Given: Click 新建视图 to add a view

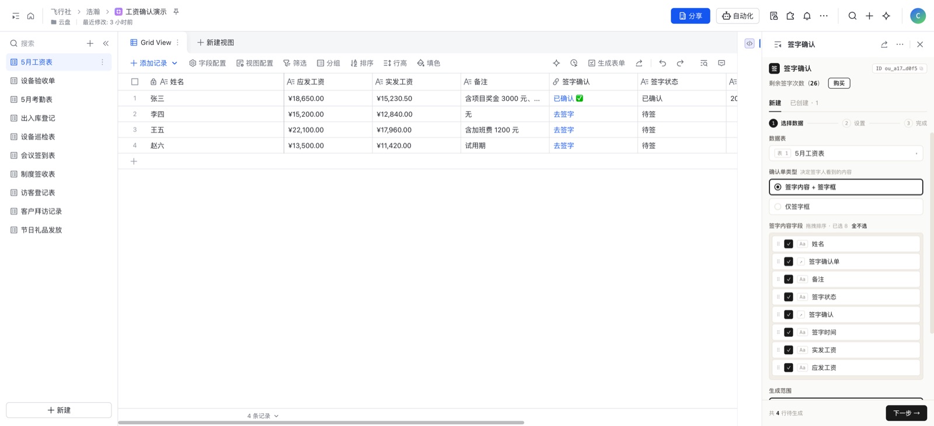Looking at the screenshot, I should point(215,43).
